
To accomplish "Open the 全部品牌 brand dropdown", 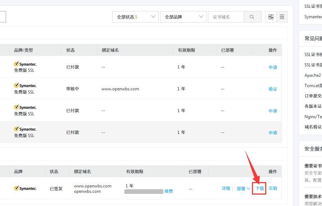I will pos(183,16).
